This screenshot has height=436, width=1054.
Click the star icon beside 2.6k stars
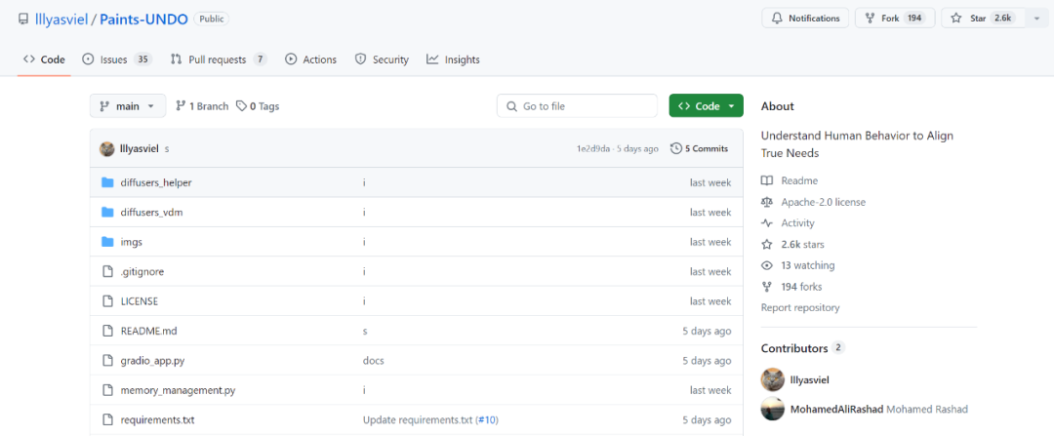tap(767, 245)
